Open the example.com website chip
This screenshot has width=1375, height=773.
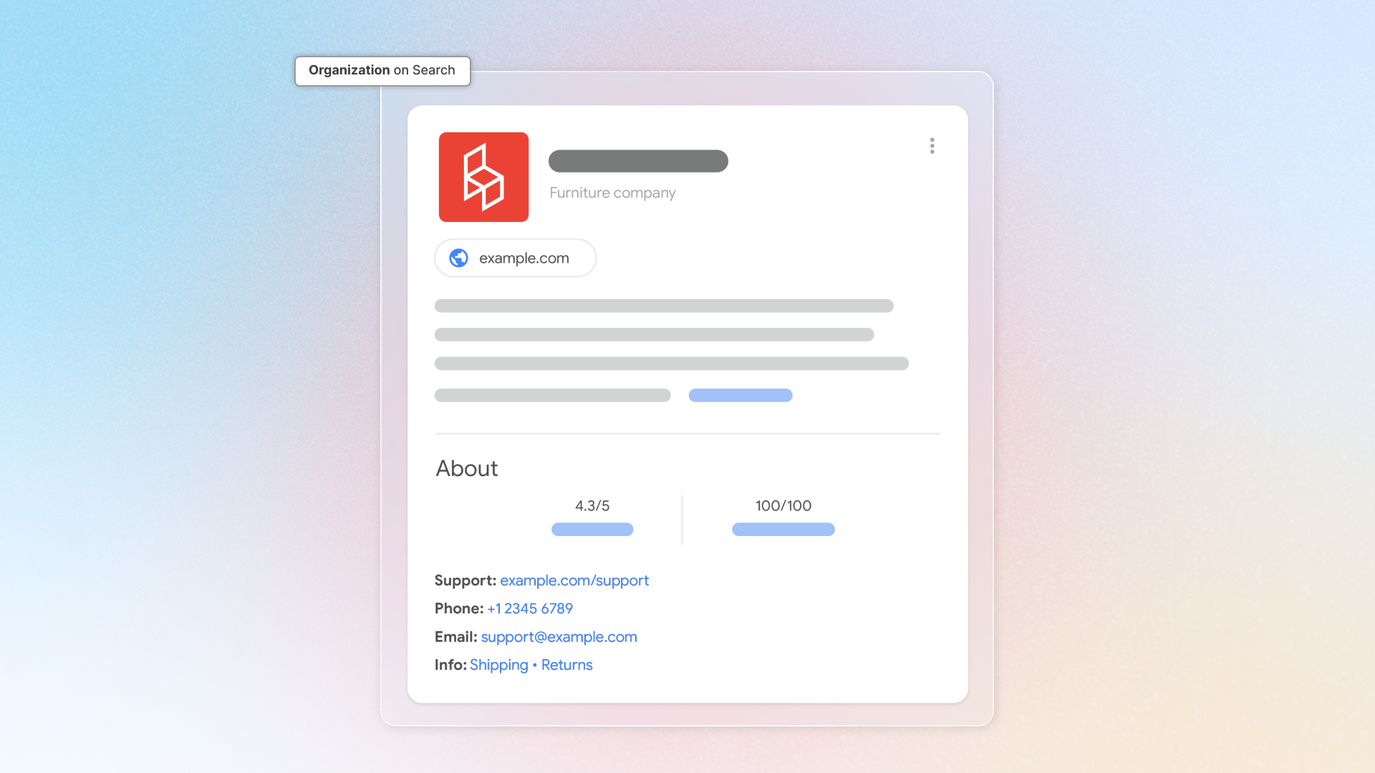[524, 258]
